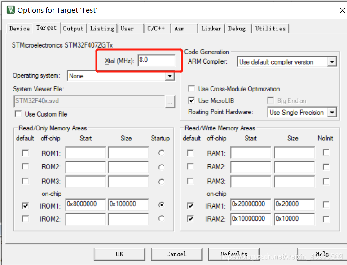This screenshot has width=347, height=265.
Task: Check the IRAM2 NoInit checkbox
Action: (x=326, y=219)
